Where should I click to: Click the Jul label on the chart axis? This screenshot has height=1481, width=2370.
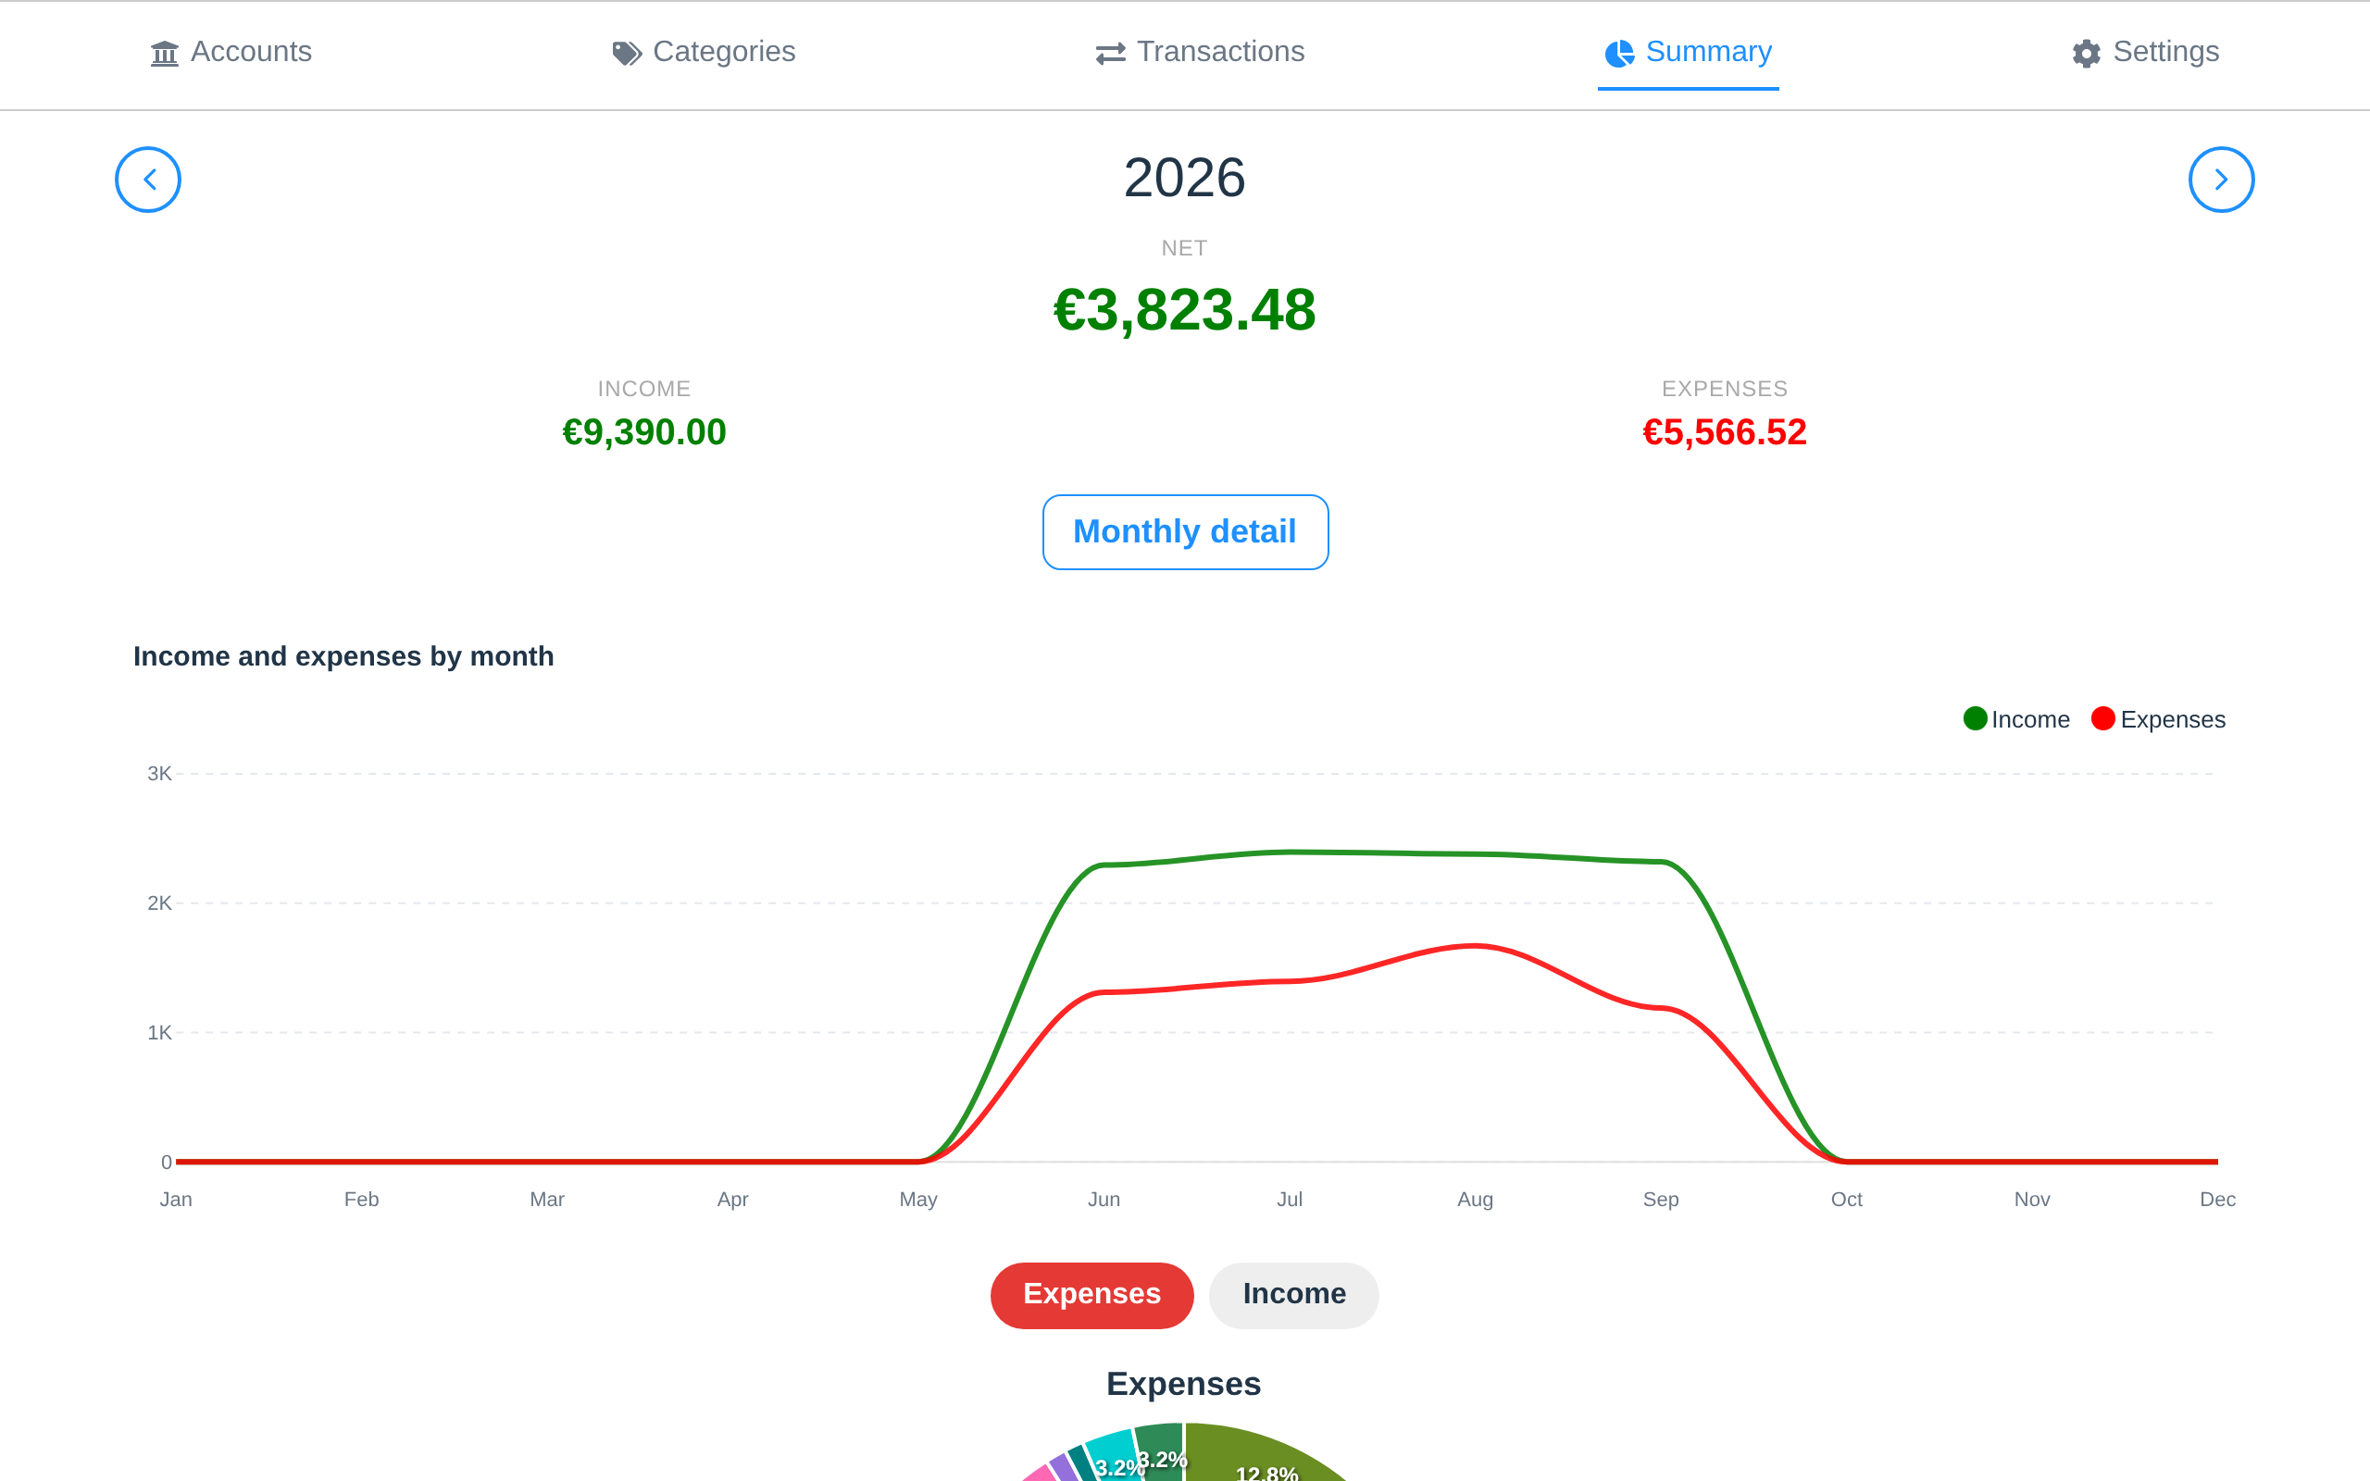click(x=1290, y=1200)
